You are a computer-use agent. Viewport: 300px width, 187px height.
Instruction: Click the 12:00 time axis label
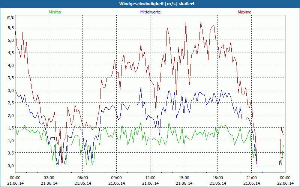pyautogui.click(x=150, y=178)
